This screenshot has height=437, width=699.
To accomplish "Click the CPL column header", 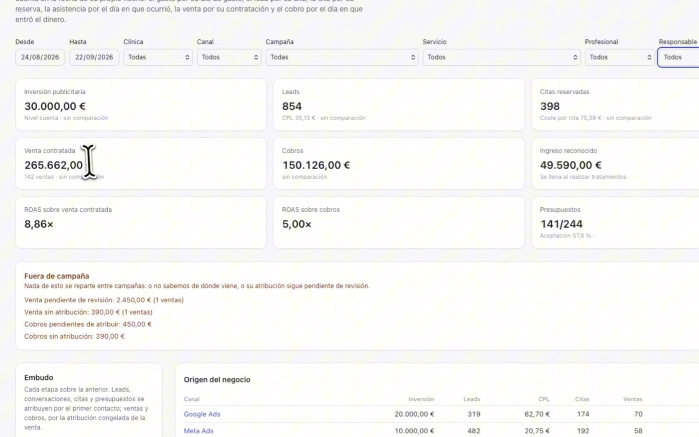I will tap(544, 399).
